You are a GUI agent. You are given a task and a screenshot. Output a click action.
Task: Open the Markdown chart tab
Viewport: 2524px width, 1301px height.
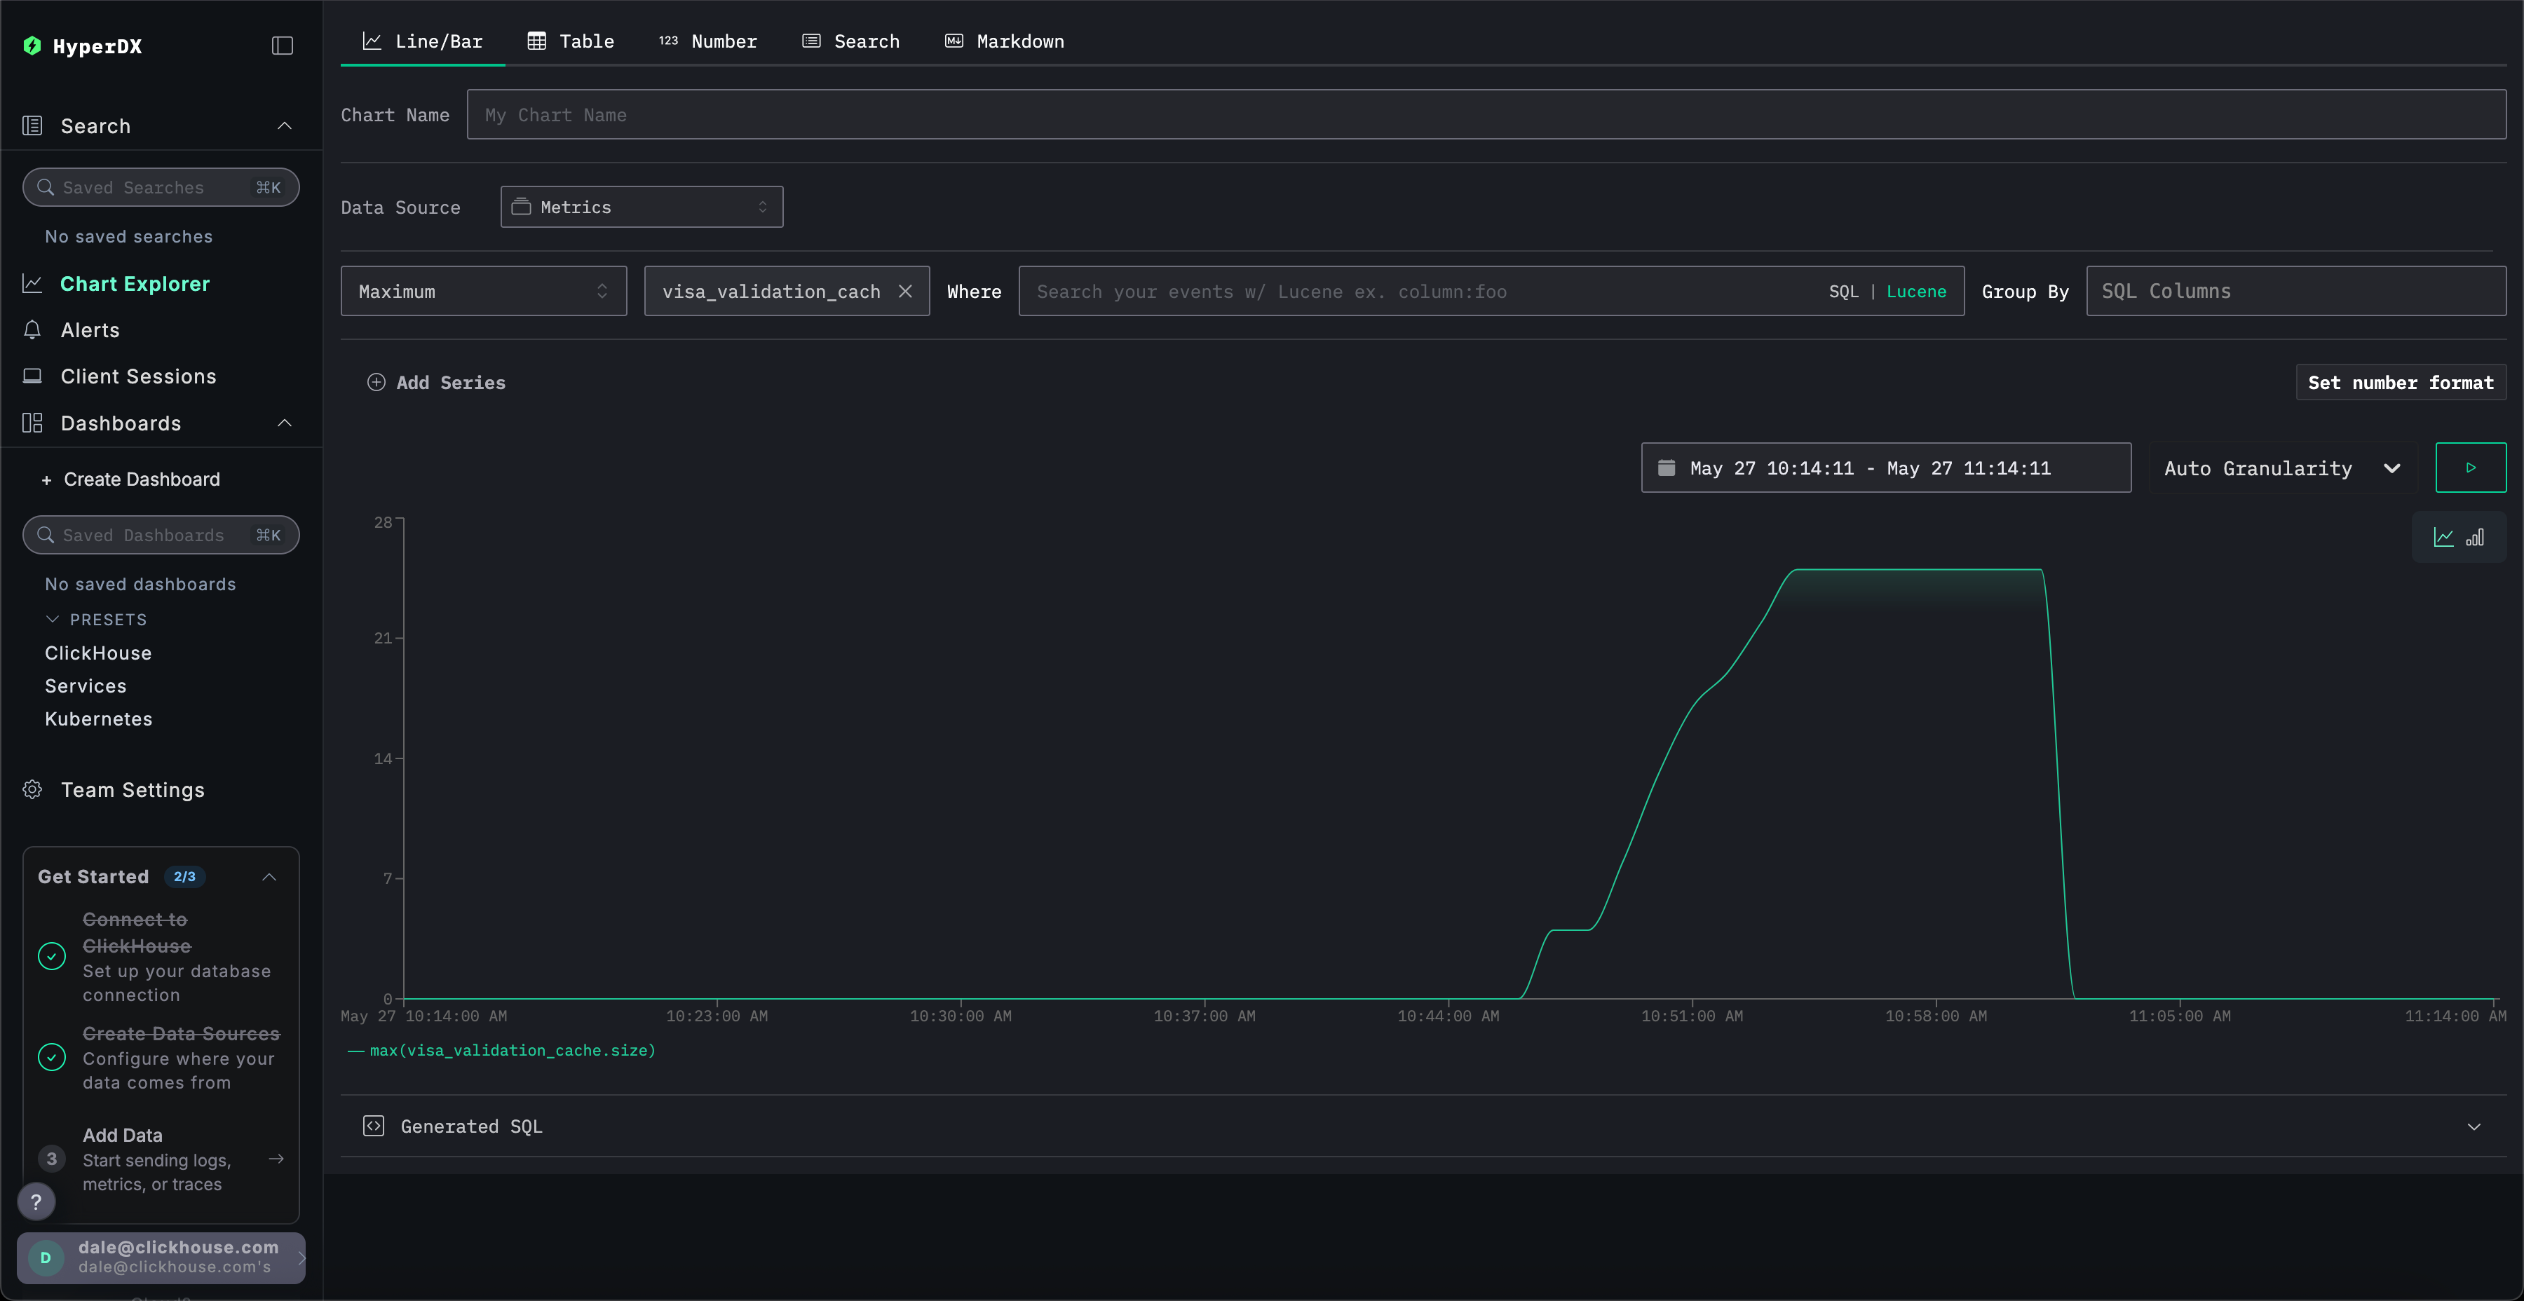click(1003, 41)
